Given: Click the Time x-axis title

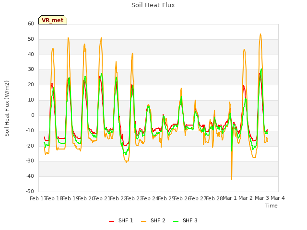Looking at the screenshot, I should click(x=272, y=206).
